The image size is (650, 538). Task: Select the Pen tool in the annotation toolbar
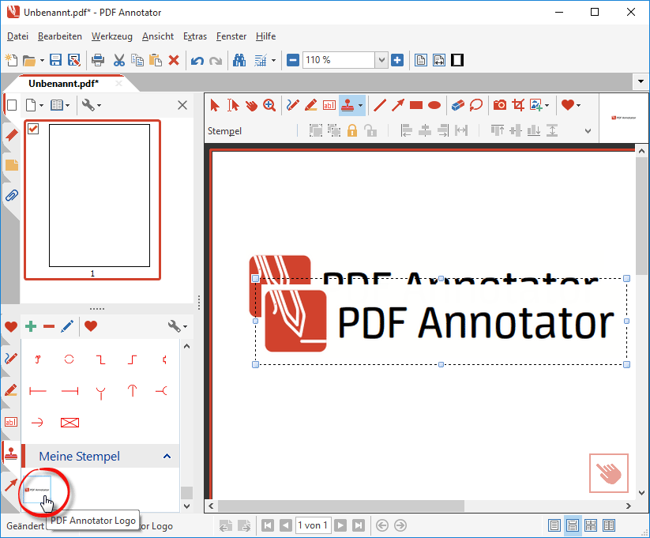point(293,105)
